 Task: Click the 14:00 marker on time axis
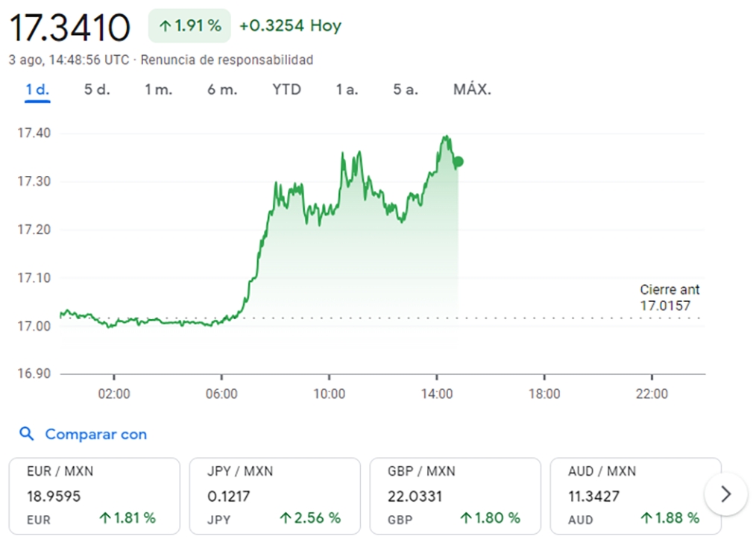point(437,394)
